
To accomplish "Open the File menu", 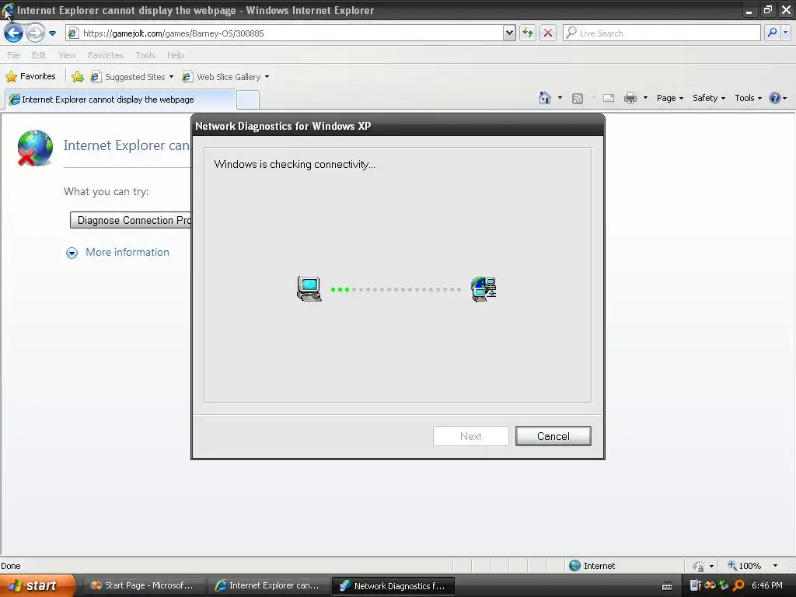I will pos(14,55).
